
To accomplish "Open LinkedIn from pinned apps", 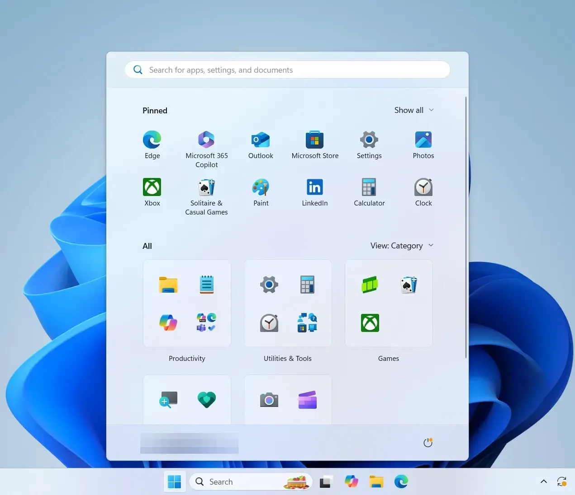I will coord(315,187).
